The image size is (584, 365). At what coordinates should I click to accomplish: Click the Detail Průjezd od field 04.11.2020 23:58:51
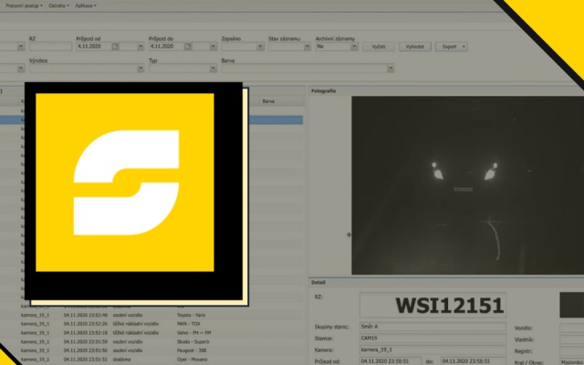coord(391,361)
